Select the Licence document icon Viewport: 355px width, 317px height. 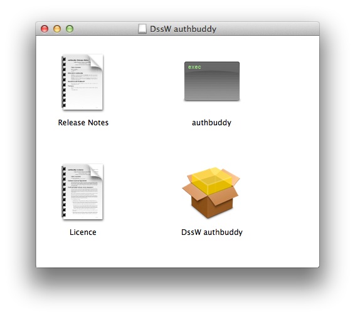[x=82, y=192]
